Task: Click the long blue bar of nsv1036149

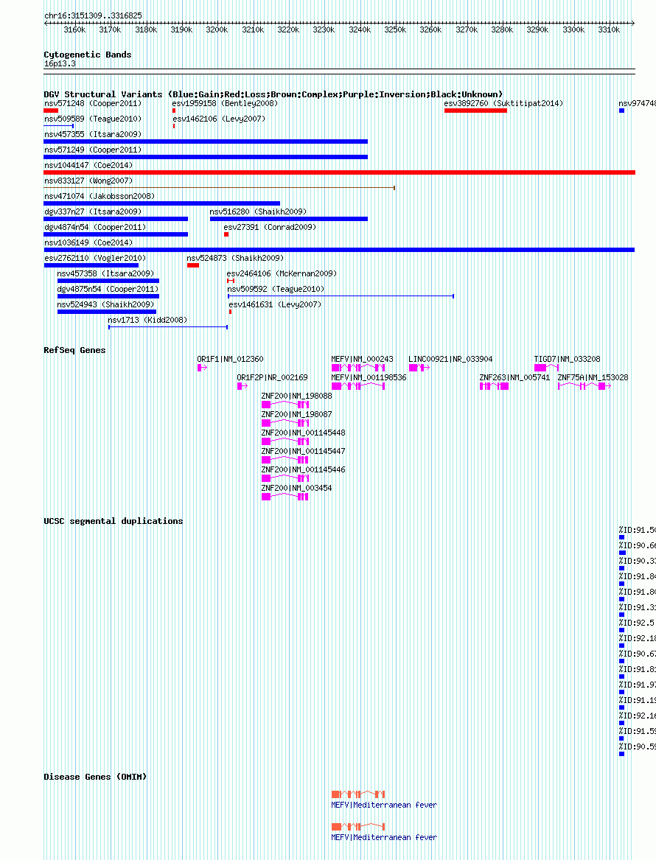Action: pyautogui.click(x=340, y=250)
